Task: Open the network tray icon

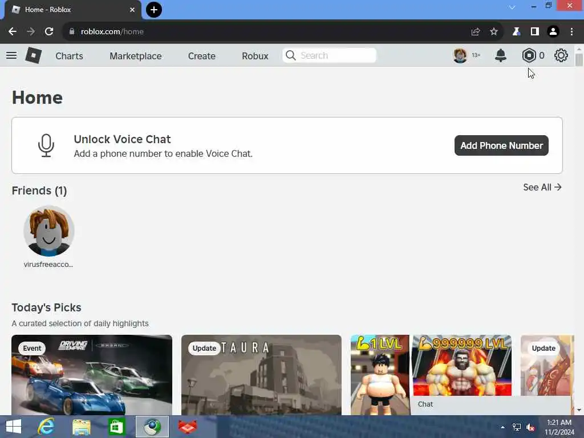Action: point(516,427)
